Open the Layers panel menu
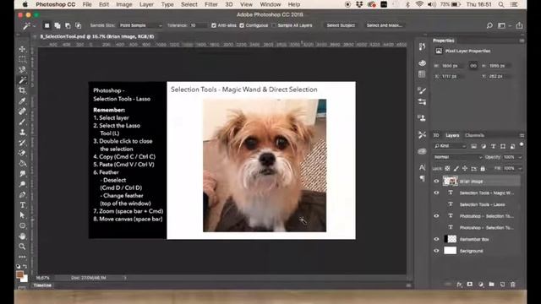541x304 pixels. click(x=522, y=135)
